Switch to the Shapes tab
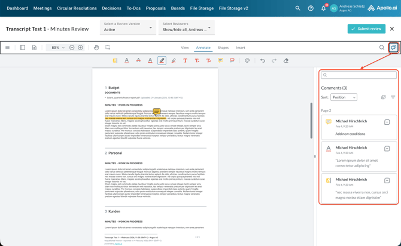The height and width of the screenshot is (246, 401). (x=223, y=48)
